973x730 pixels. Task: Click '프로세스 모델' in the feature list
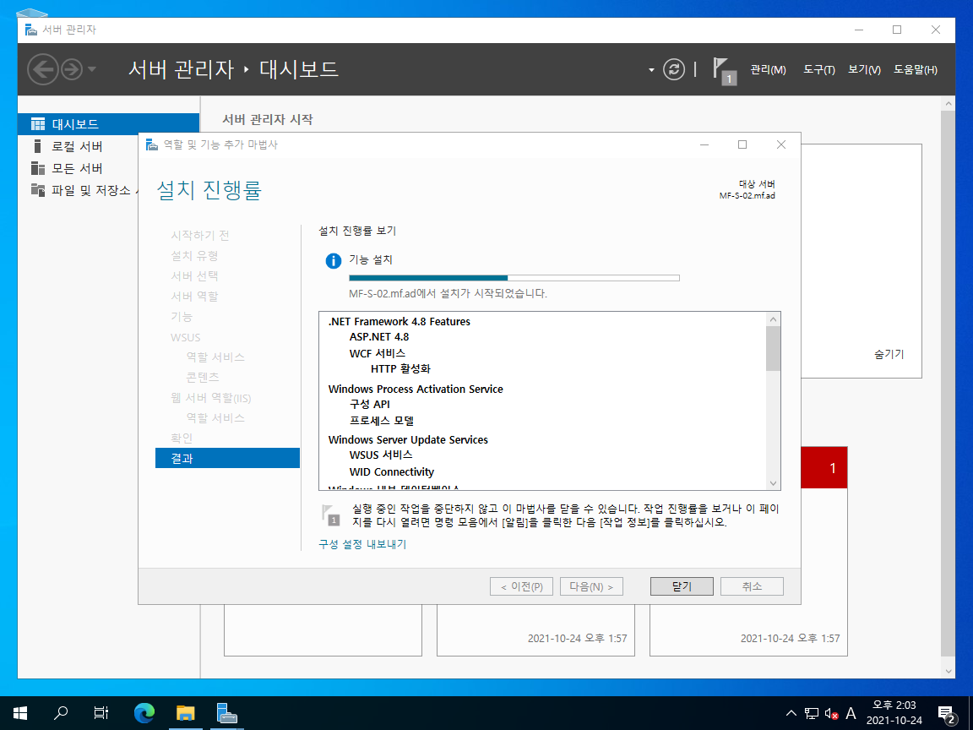[x=382, y=420]
